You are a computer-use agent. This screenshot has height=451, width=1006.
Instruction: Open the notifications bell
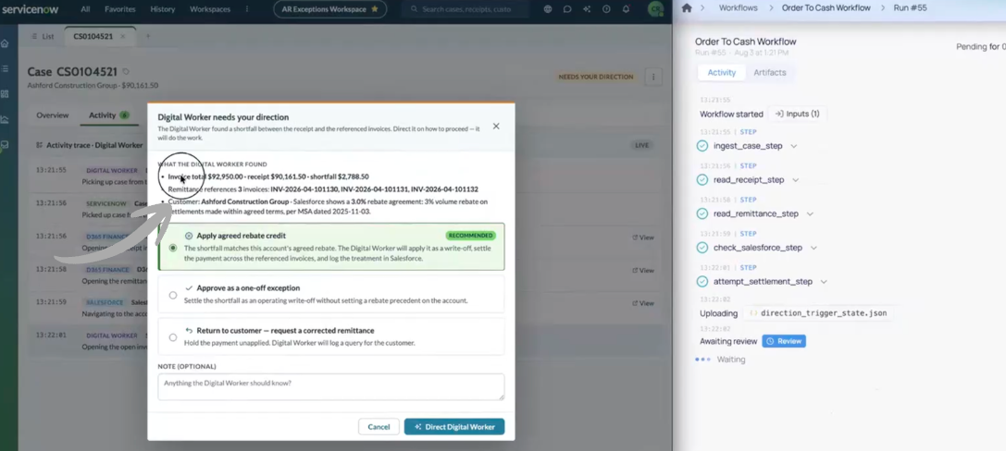pyautogui.click(x=626, y=9)
